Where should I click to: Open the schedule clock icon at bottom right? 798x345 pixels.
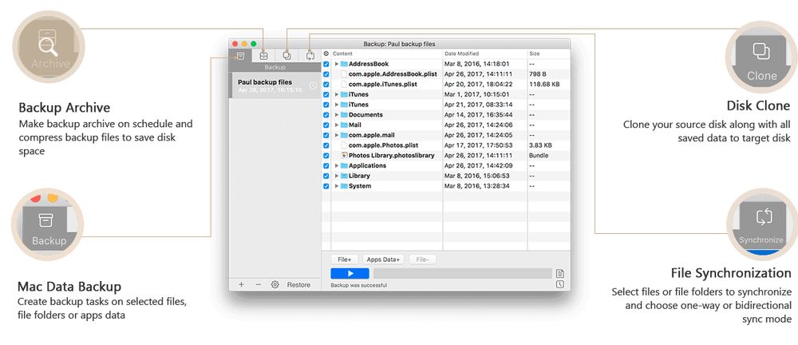coord(560,284)
